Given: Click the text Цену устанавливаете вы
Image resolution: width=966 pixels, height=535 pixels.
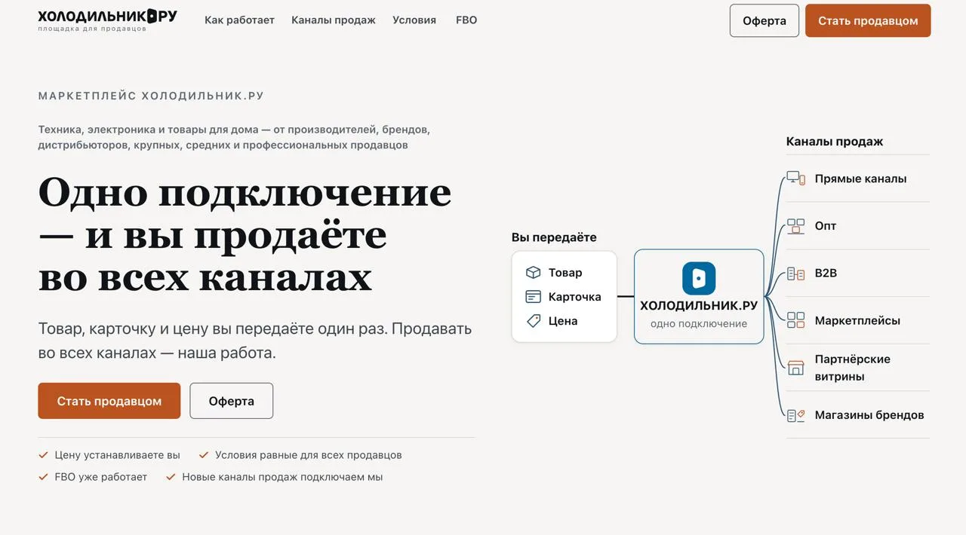Looking at the screenshot, I should point(117,455).
